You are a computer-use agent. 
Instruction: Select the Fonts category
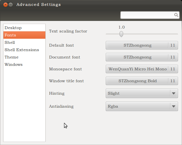(24, 35)
